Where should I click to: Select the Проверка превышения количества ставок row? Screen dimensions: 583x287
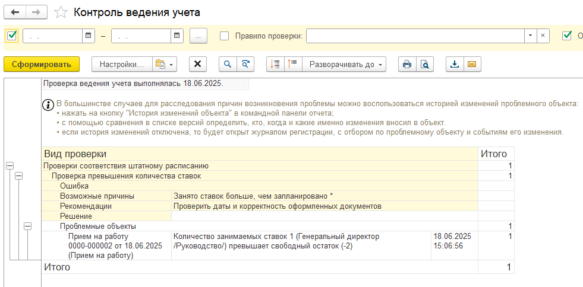click(x=260, y=176)
